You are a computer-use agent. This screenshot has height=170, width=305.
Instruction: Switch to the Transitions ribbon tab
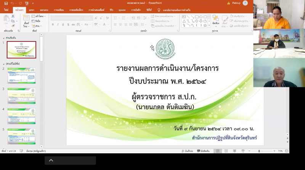pos(59,10)
